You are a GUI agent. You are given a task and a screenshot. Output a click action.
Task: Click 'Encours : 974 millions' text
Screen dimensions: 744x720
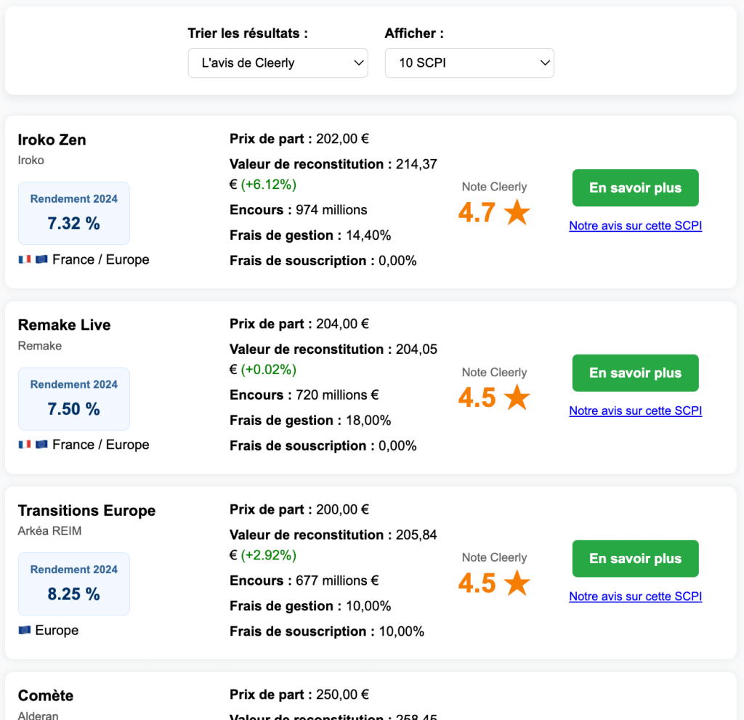pyautogui.click(x=299, y=210)
